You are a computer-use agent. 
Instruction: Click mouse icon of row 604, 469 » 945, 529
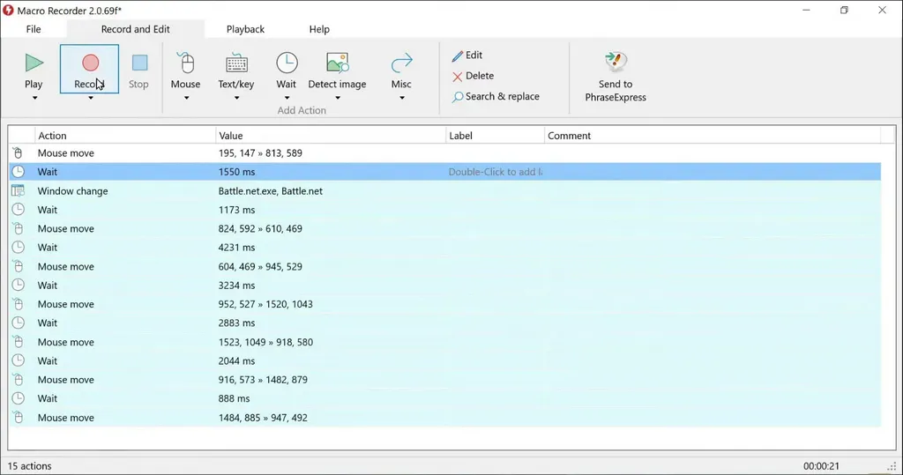coord(19,266)
